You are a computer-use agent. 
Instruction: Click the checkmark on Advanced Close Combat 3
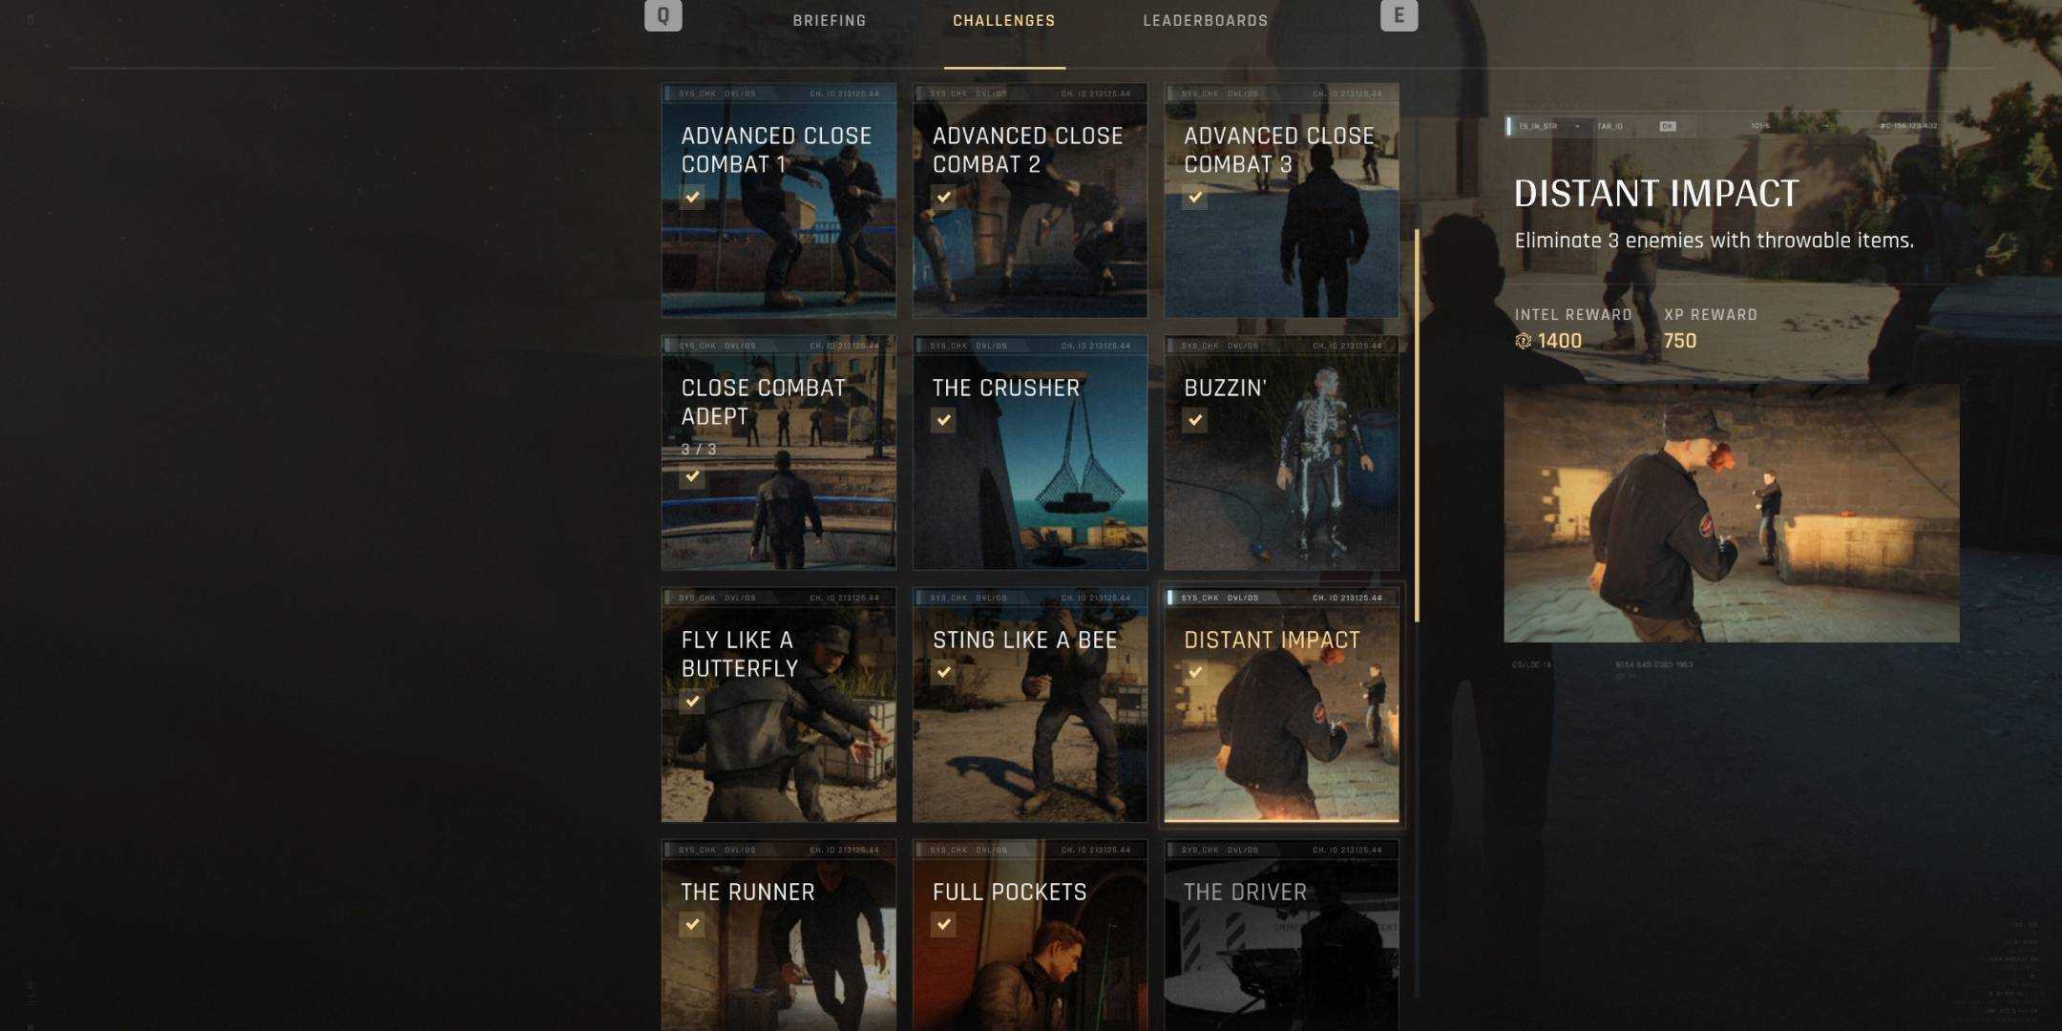[1194, 197]
